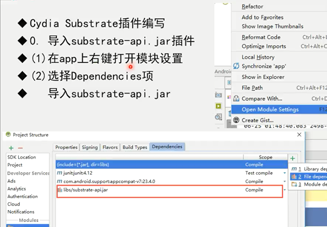Select Create Gist... menu item
Viewport: 327px width, 227px height.
coord(279,120)
